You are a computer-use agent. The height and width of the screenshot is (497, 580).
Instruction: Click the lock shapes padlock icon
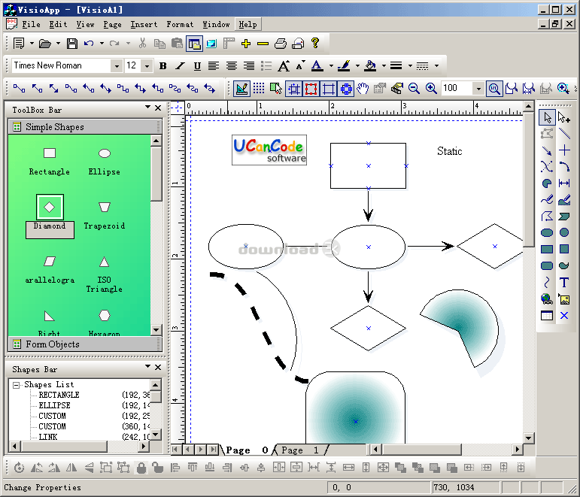point(141,468)
